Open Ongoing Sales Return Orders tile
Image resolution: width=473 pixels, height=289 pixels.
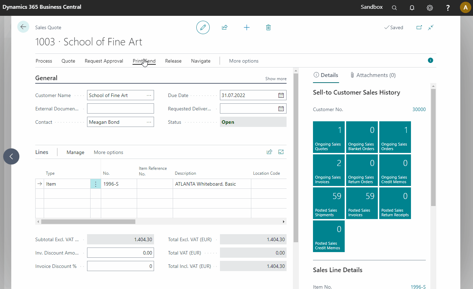point(362,170)
